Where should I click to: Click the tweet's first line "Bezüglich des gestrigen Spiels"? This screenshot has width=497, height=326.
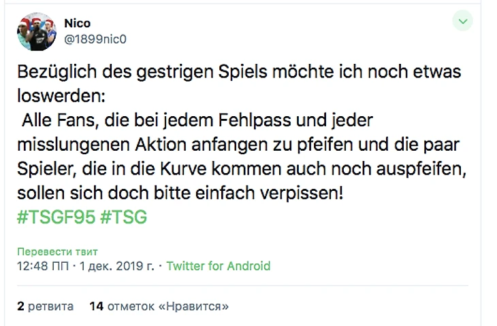click(x=116, y=71)
